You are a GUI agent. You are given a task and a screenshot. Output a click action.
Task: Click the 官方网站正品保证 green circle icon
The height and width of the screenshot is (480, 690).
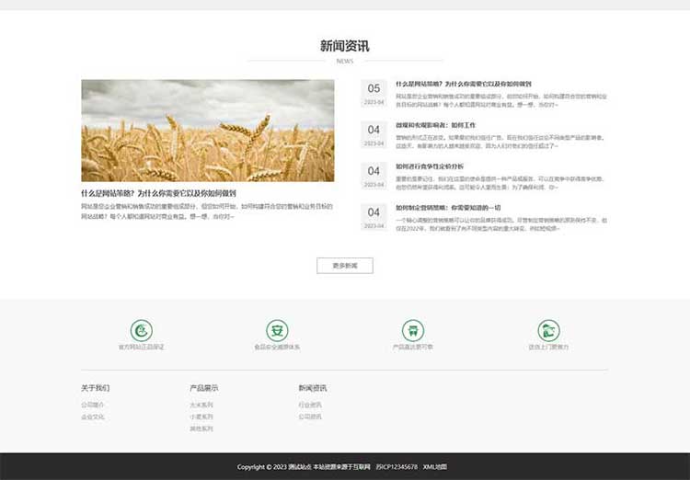point(142,330)
